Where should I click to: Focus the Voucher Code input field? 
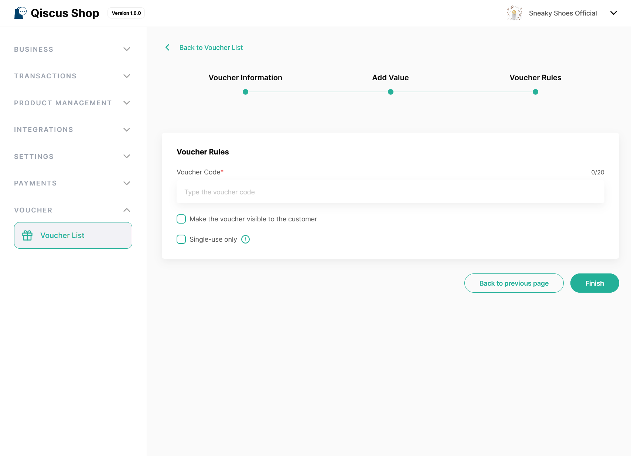click(390, 192)
